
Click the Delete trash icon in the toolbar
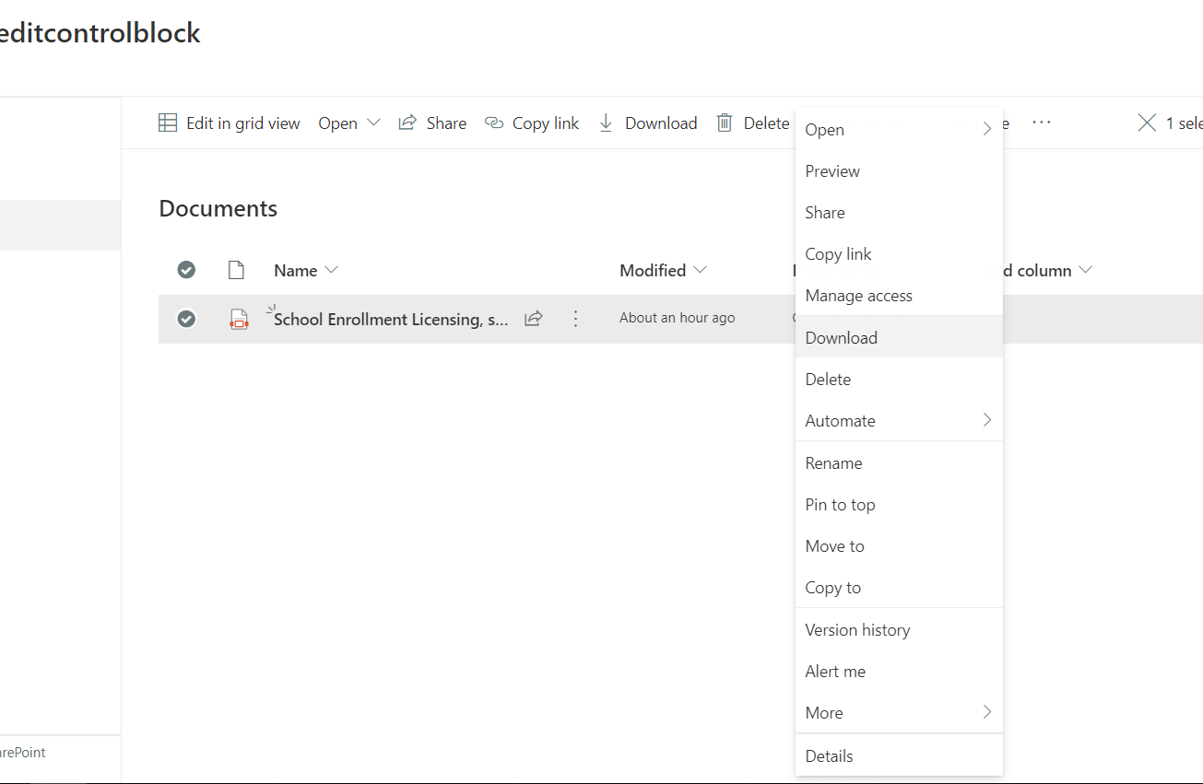coord(725,123)
